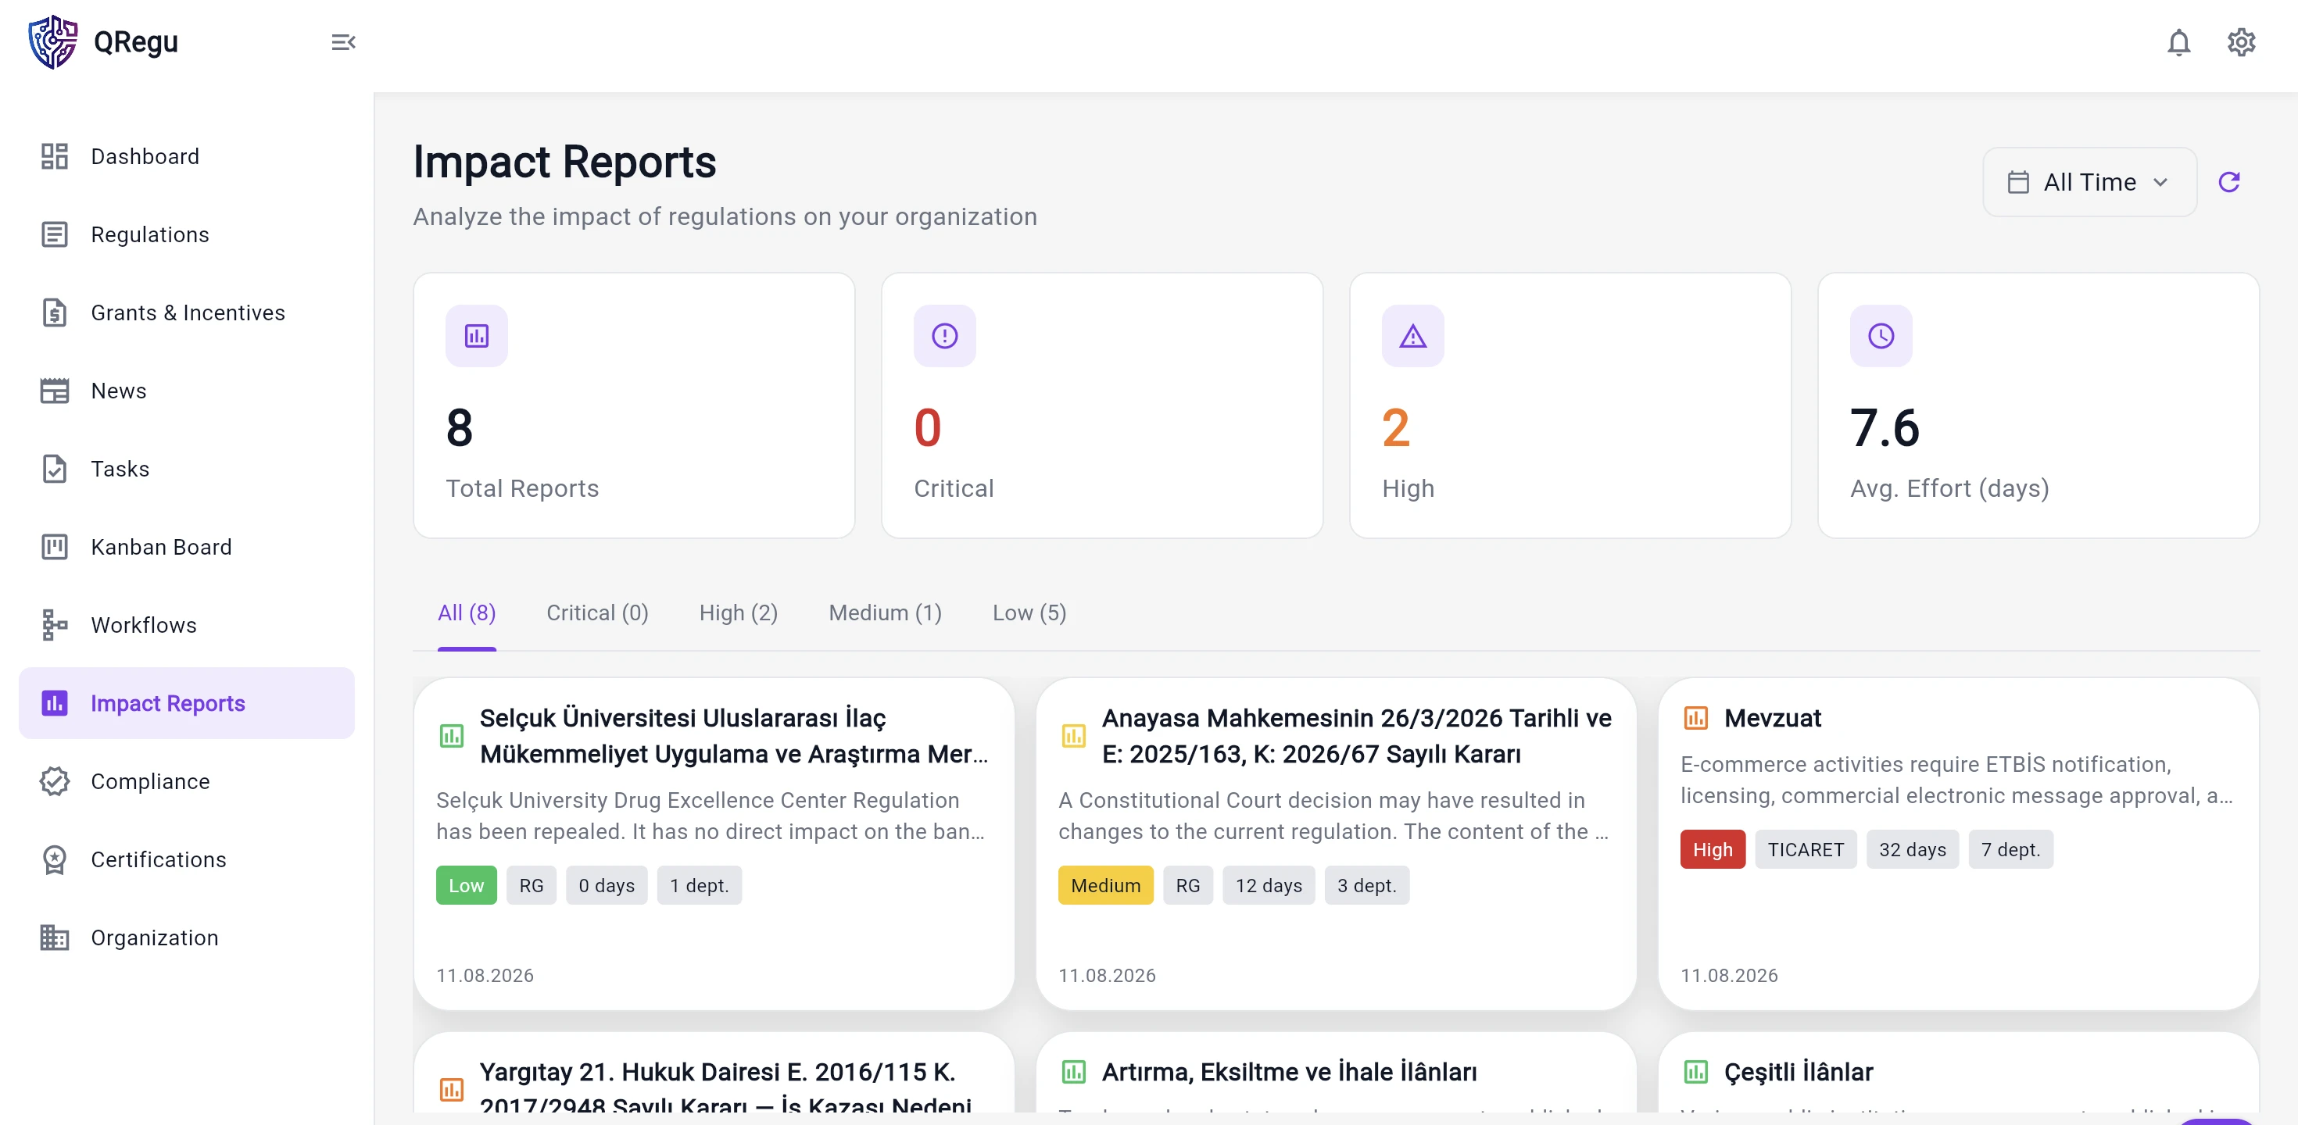The image size is (2298, 1125).
Task: Click the 7 dept. tag
Action: point(2010,849)
